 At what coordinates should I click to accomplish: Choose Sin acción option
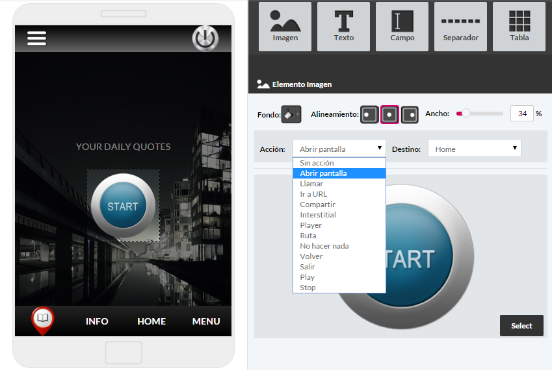[x=339, y=163]
